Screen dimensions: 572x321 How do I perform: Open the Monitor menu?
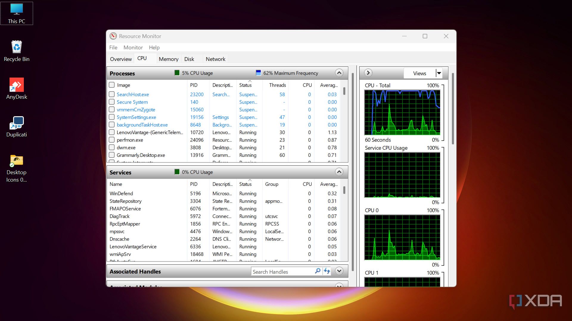(133, 48)
